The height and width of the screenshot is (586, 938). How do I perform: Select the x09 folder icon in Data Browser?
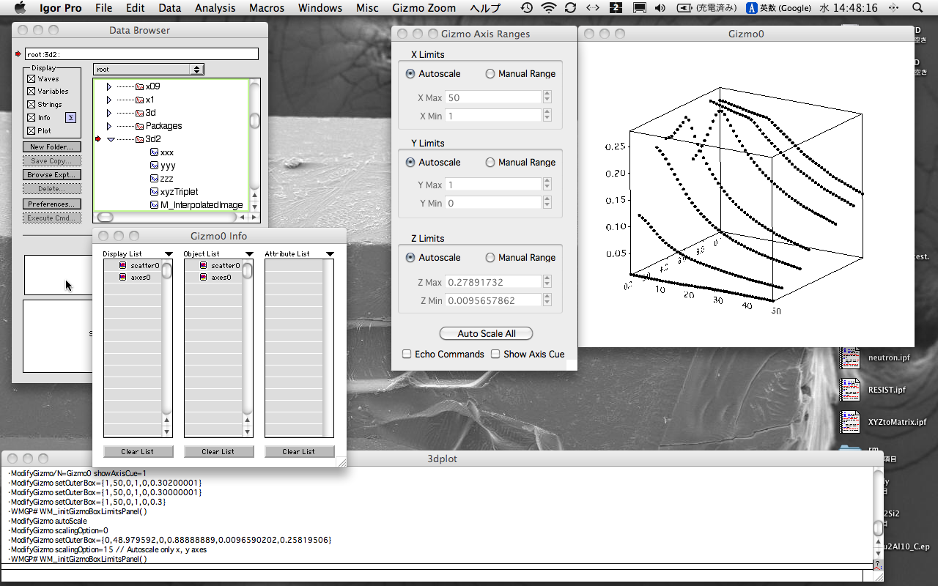[x=139, y=86]
